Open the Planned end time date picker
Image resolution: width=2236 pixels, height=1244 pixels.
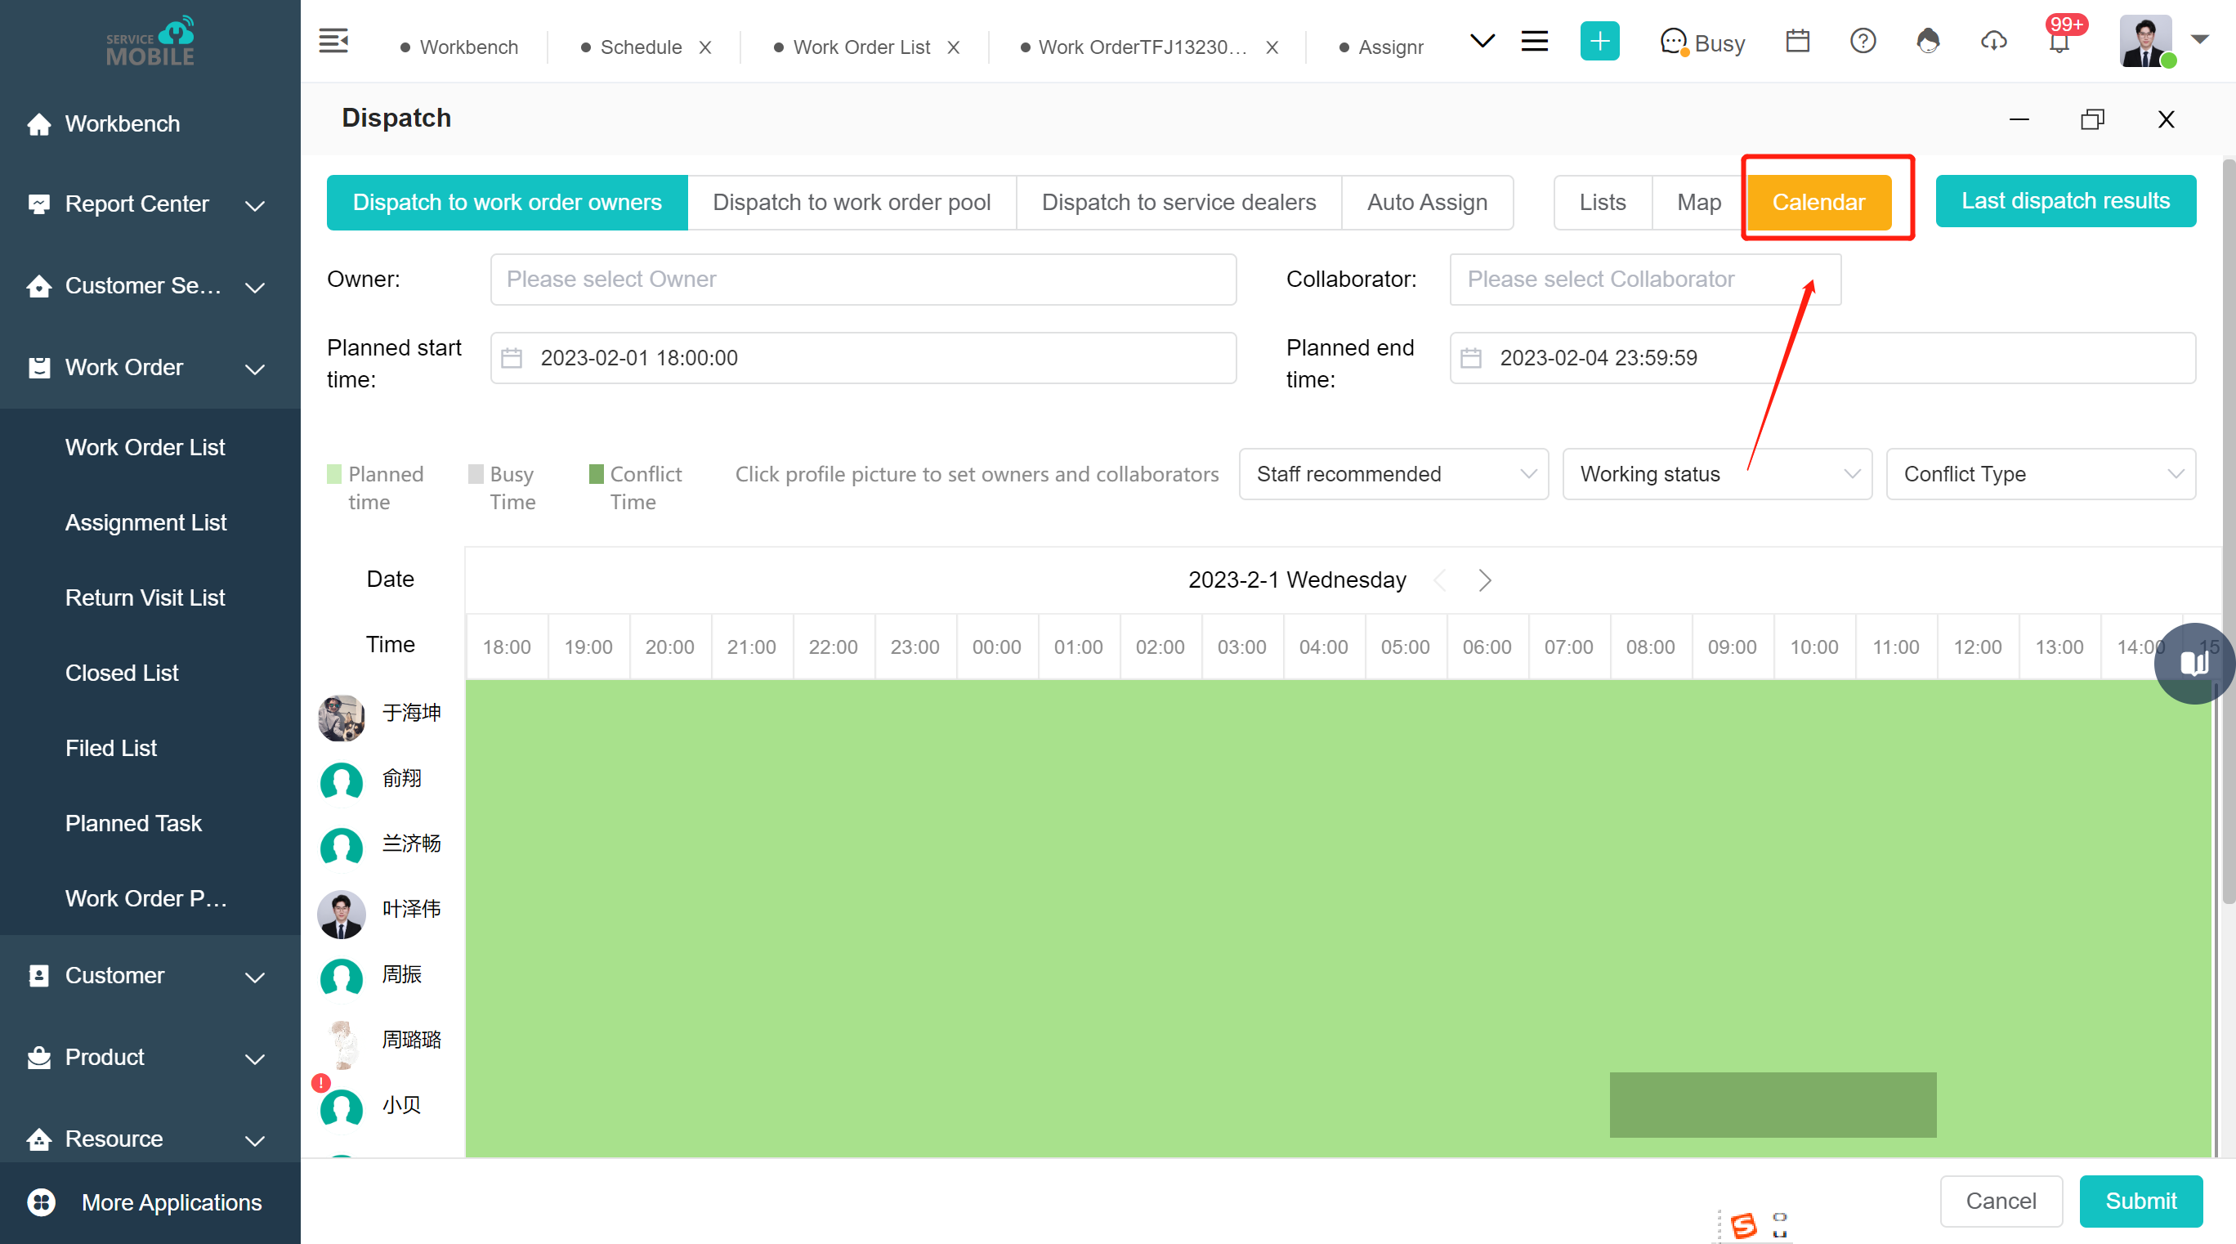tap(1822, 358)
